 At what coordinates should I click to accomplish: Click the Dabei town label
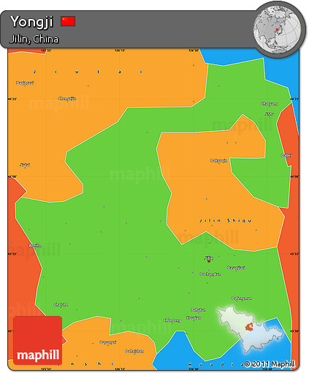286,155
